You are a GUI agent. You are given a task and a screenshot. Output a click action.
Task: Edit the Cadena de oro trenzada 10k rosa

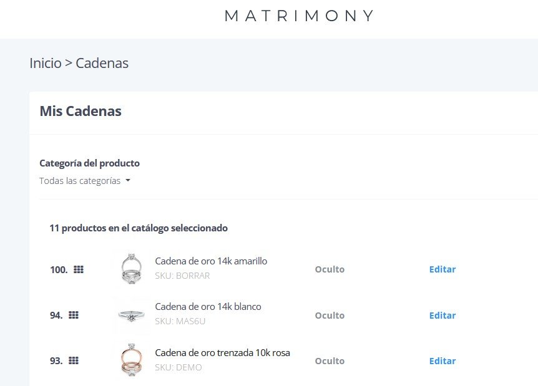click(443, 361)
